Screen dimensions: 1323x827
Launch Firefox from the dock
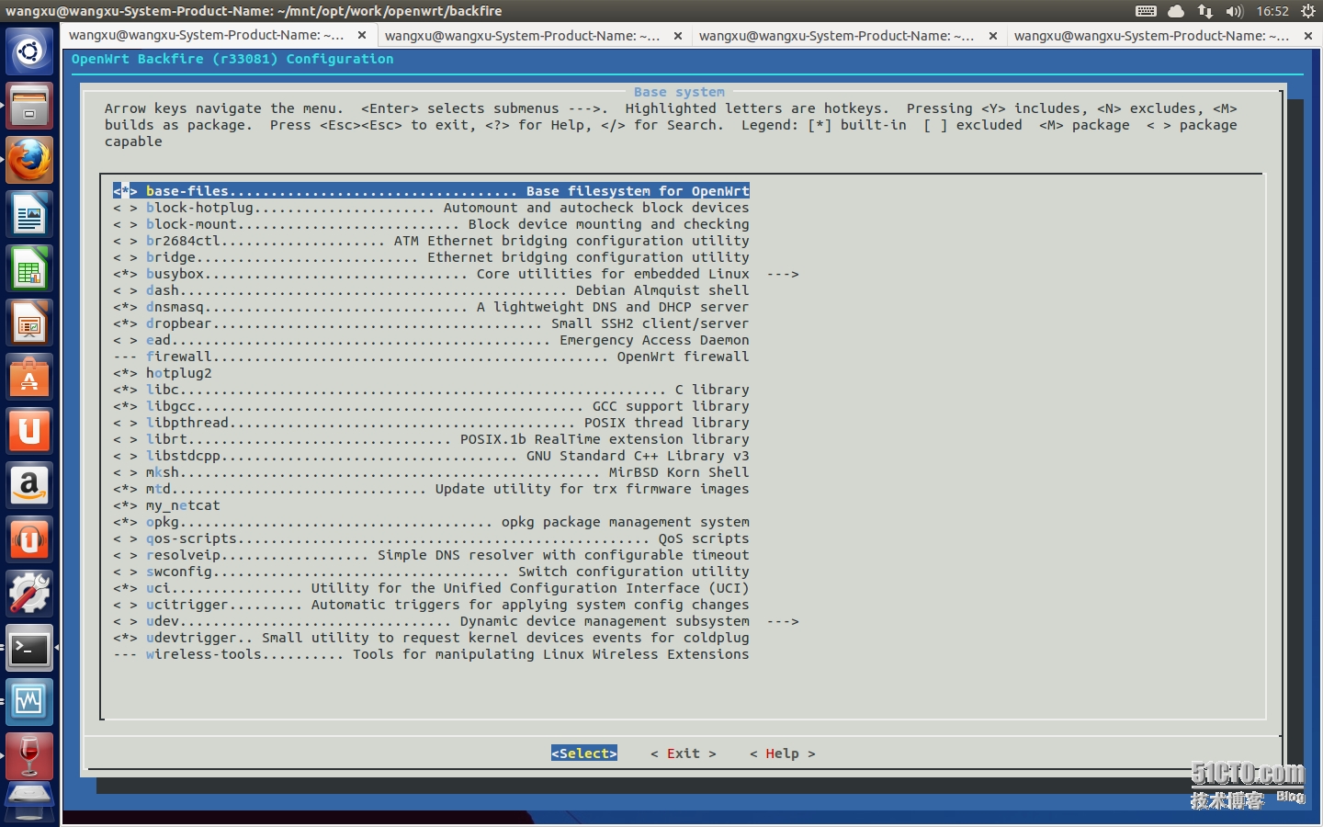(29, 161)
